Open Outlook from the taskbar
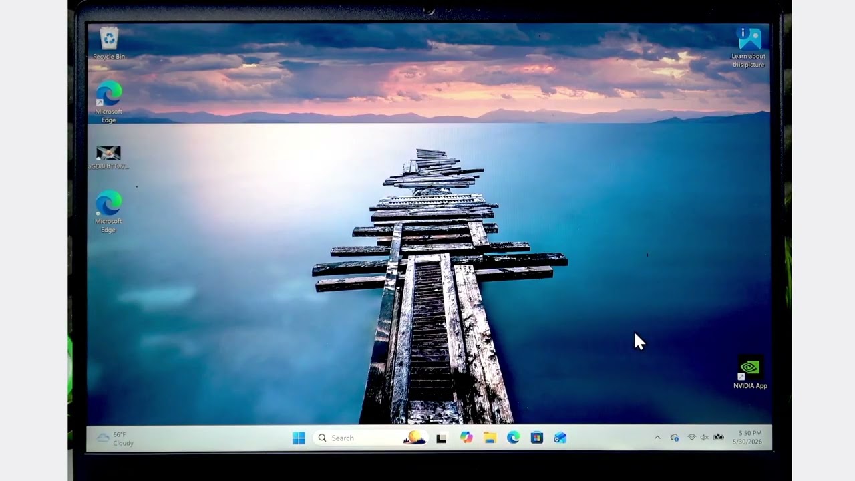Screen dimensions: 855x481 pyautogui.click(x=560, y=438)
